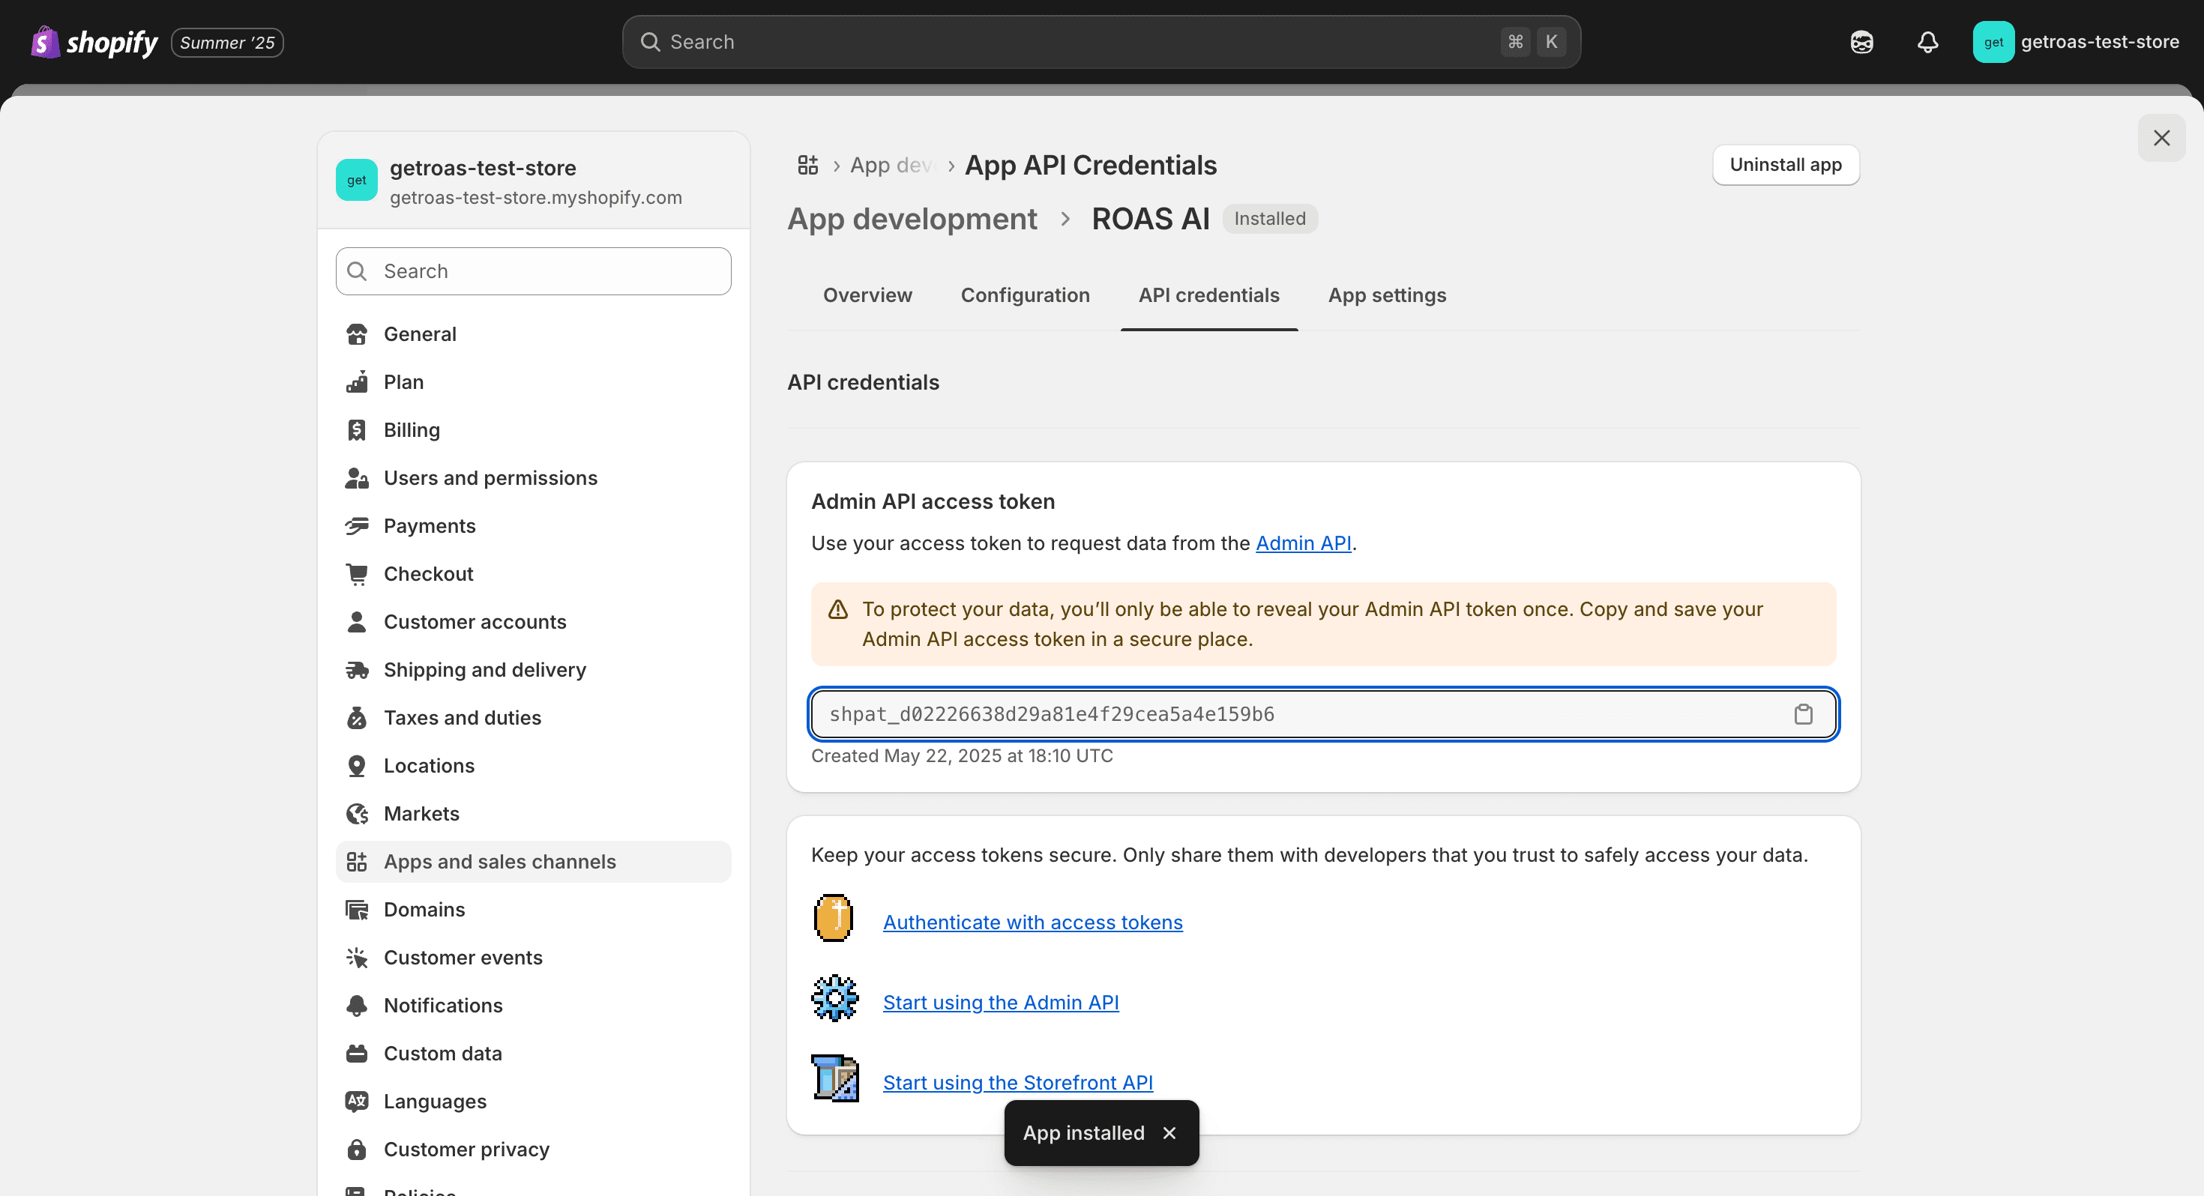Open Custom data settings
The width and height of the screenshot is (2204, 1196).
click(x=533, y=1052)
